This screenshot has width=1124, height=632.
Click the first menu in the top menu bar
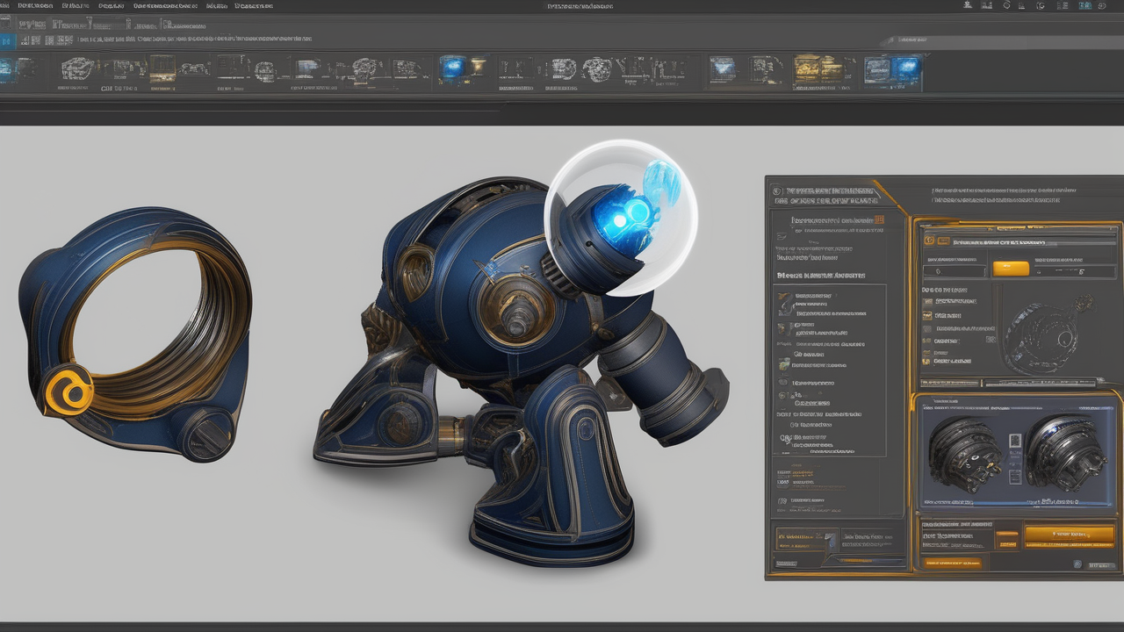tap(4, 5)
